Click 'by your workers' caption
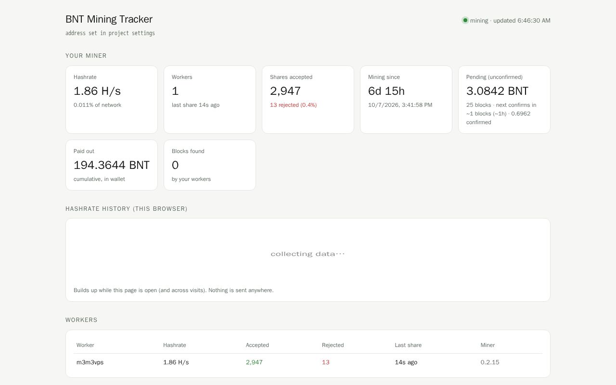The height and width of the screenshot is (385, 616). tap(191, 179)
